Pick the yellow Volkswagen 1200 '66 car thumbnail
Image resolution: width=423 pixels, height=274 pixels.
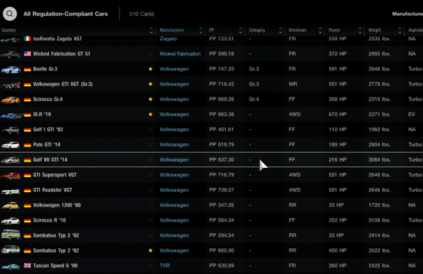[x=11, y=206]
